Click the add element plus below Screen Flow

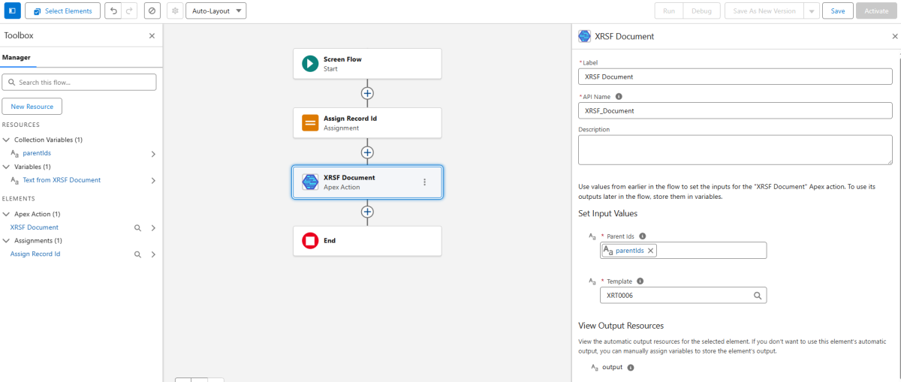click(x=367, y=93)
